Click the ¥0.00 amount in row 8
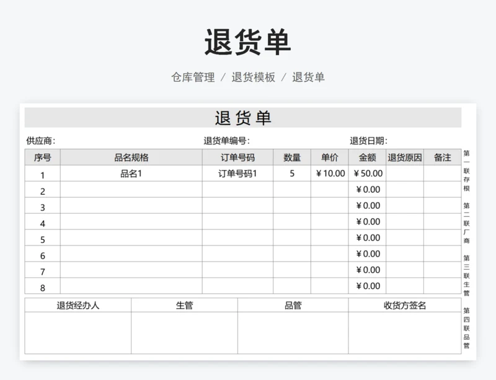Image resolution: width=496 pixels, height=380 pixels. click(x=367, y=286)
